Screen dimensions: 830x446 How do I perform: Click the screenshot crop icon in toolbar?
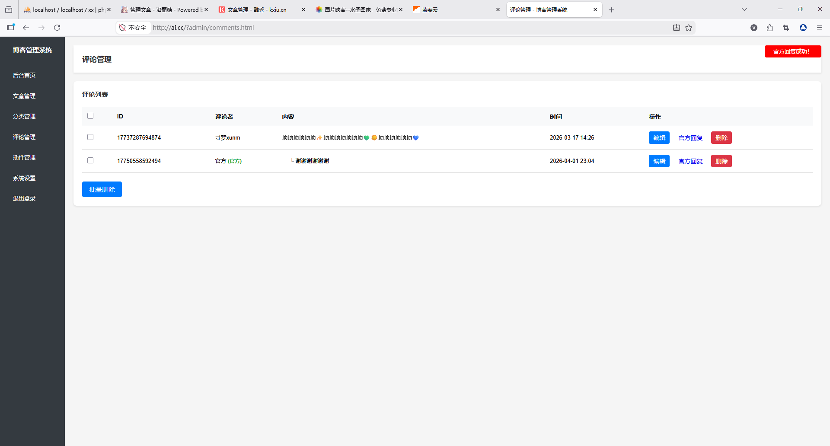[786, 28]
